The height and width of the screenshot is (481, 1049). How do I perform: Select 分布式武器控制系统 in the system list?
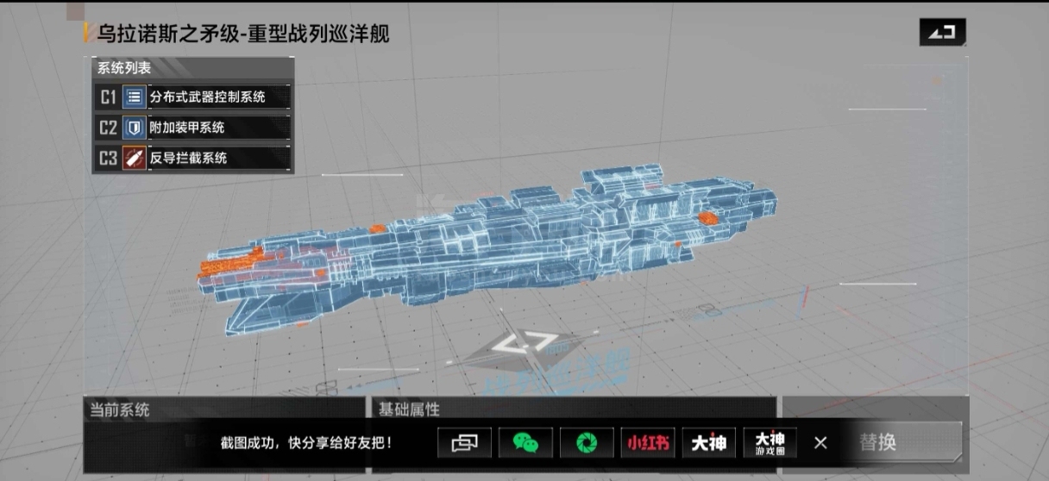pyautogui.click(x=207, y=97)
